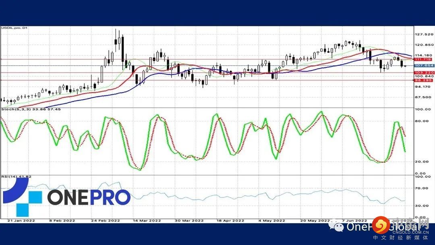
Task: Click the 30 Mar 2022 date label
Action: [189, 220]
